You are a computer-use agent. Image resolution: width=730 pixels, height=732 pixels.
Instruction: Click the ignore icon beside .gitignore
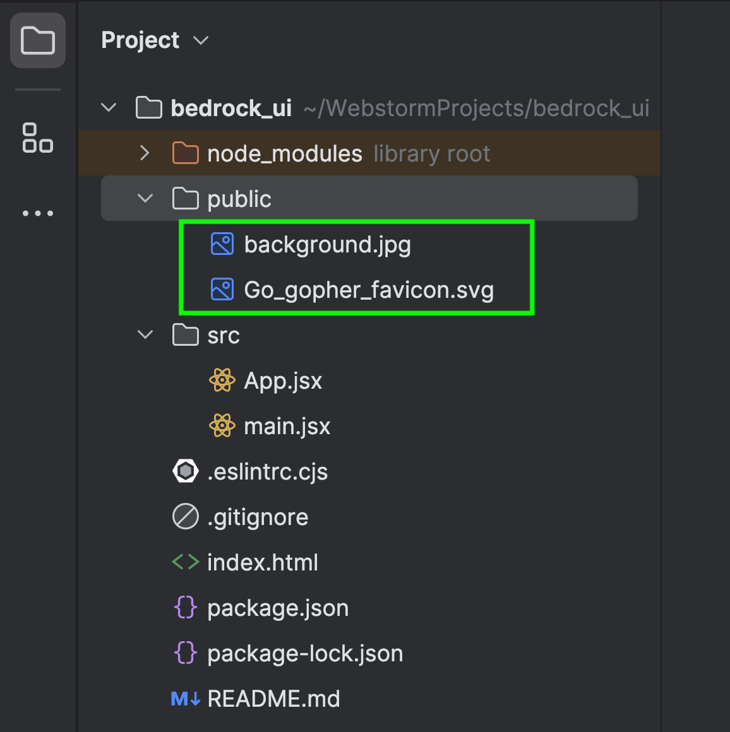coord(186,517)
